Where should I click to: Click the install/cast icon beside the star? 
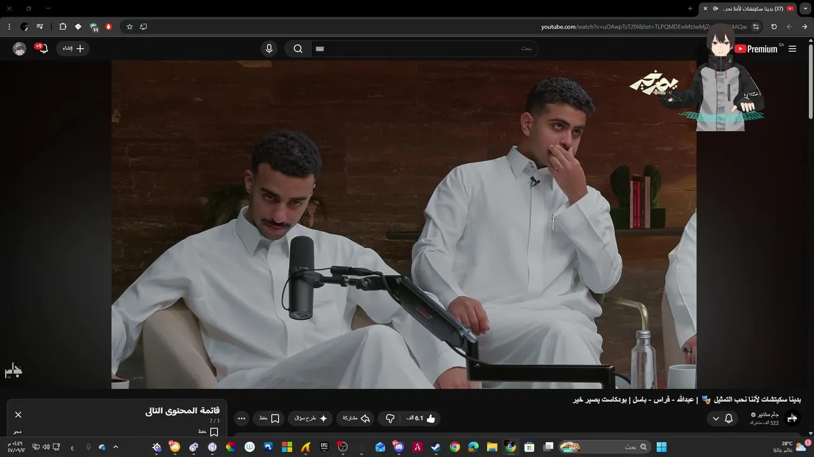click(x=143, y=27)
